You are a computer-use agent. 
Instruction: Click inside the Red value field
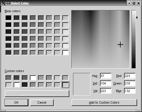pos(130,76)
